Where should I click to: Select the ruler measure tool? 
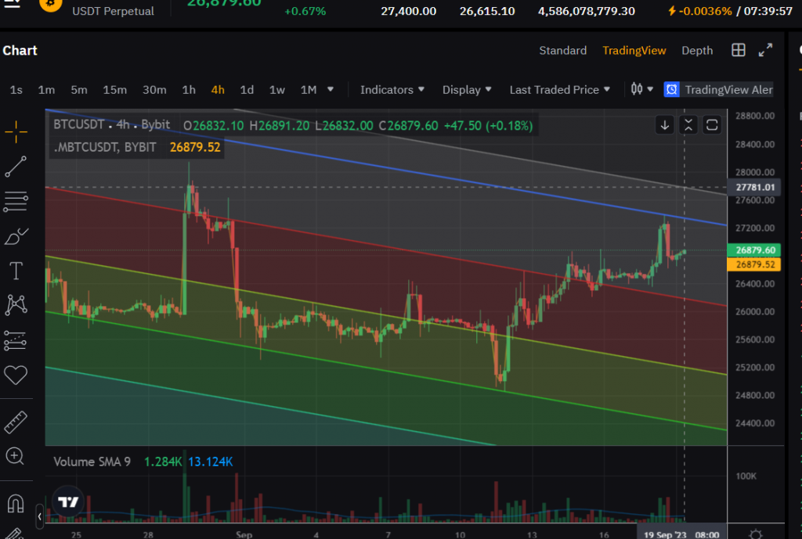pos(16,422)
